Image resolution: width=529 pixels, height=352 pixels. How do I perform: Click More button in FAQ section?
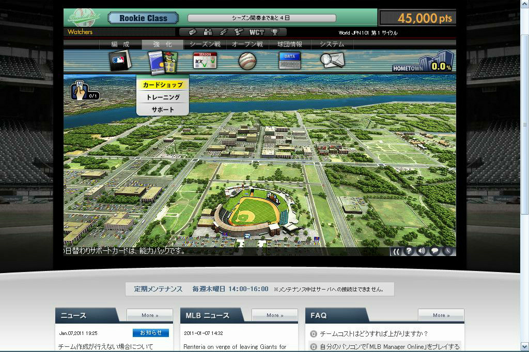coord(440,315)
